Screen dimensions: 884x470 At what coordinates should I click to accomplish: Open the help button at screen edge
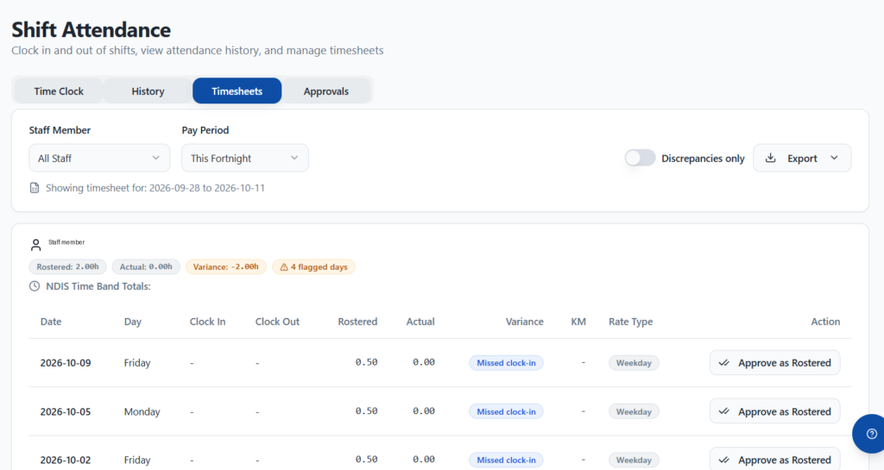tap(870, 434)
